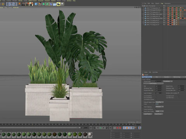
Task: Toggle the Autokeying red button
Action: click(x=120, y=128)
